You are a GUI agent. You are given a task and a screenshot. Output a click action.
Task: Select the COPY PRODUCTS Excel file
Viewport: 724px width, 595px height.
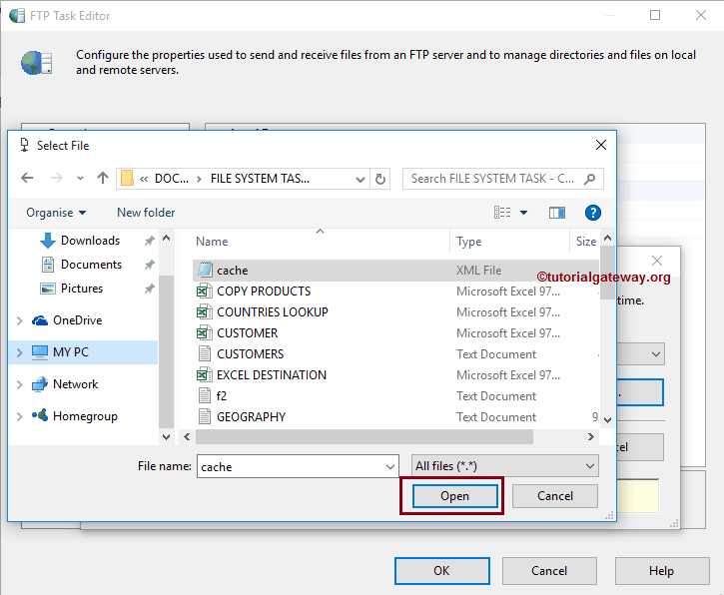coord(263,292)
